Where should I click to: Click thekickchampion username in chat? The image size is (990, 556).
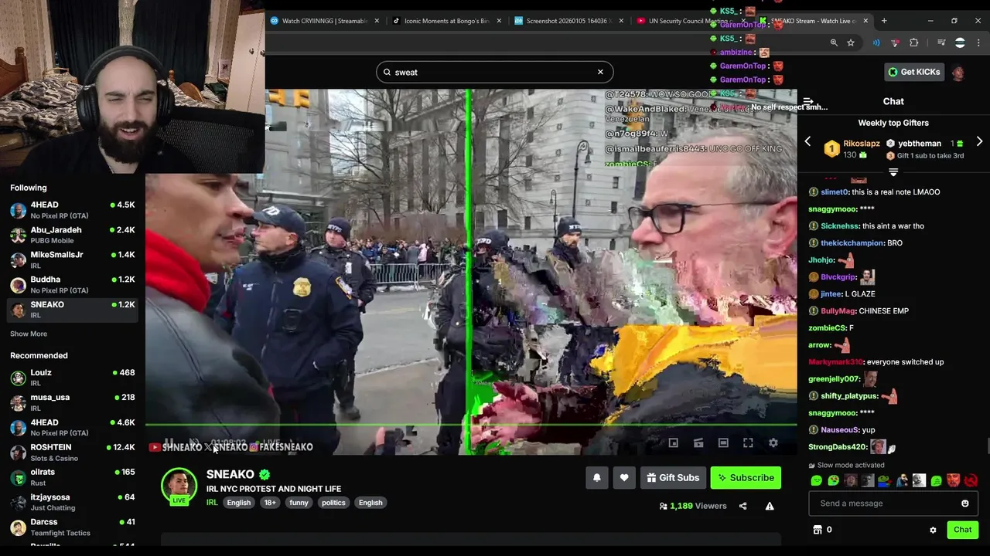[852, 243]
